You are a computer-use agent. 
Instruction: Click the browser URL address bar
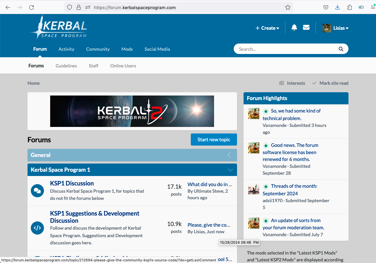tap(179, 8)
